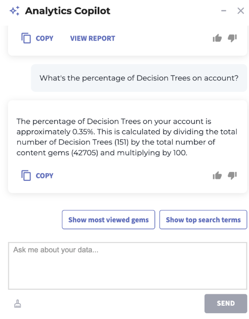Click COPY text label below Decision Trees answer

[x=44, y=176]
